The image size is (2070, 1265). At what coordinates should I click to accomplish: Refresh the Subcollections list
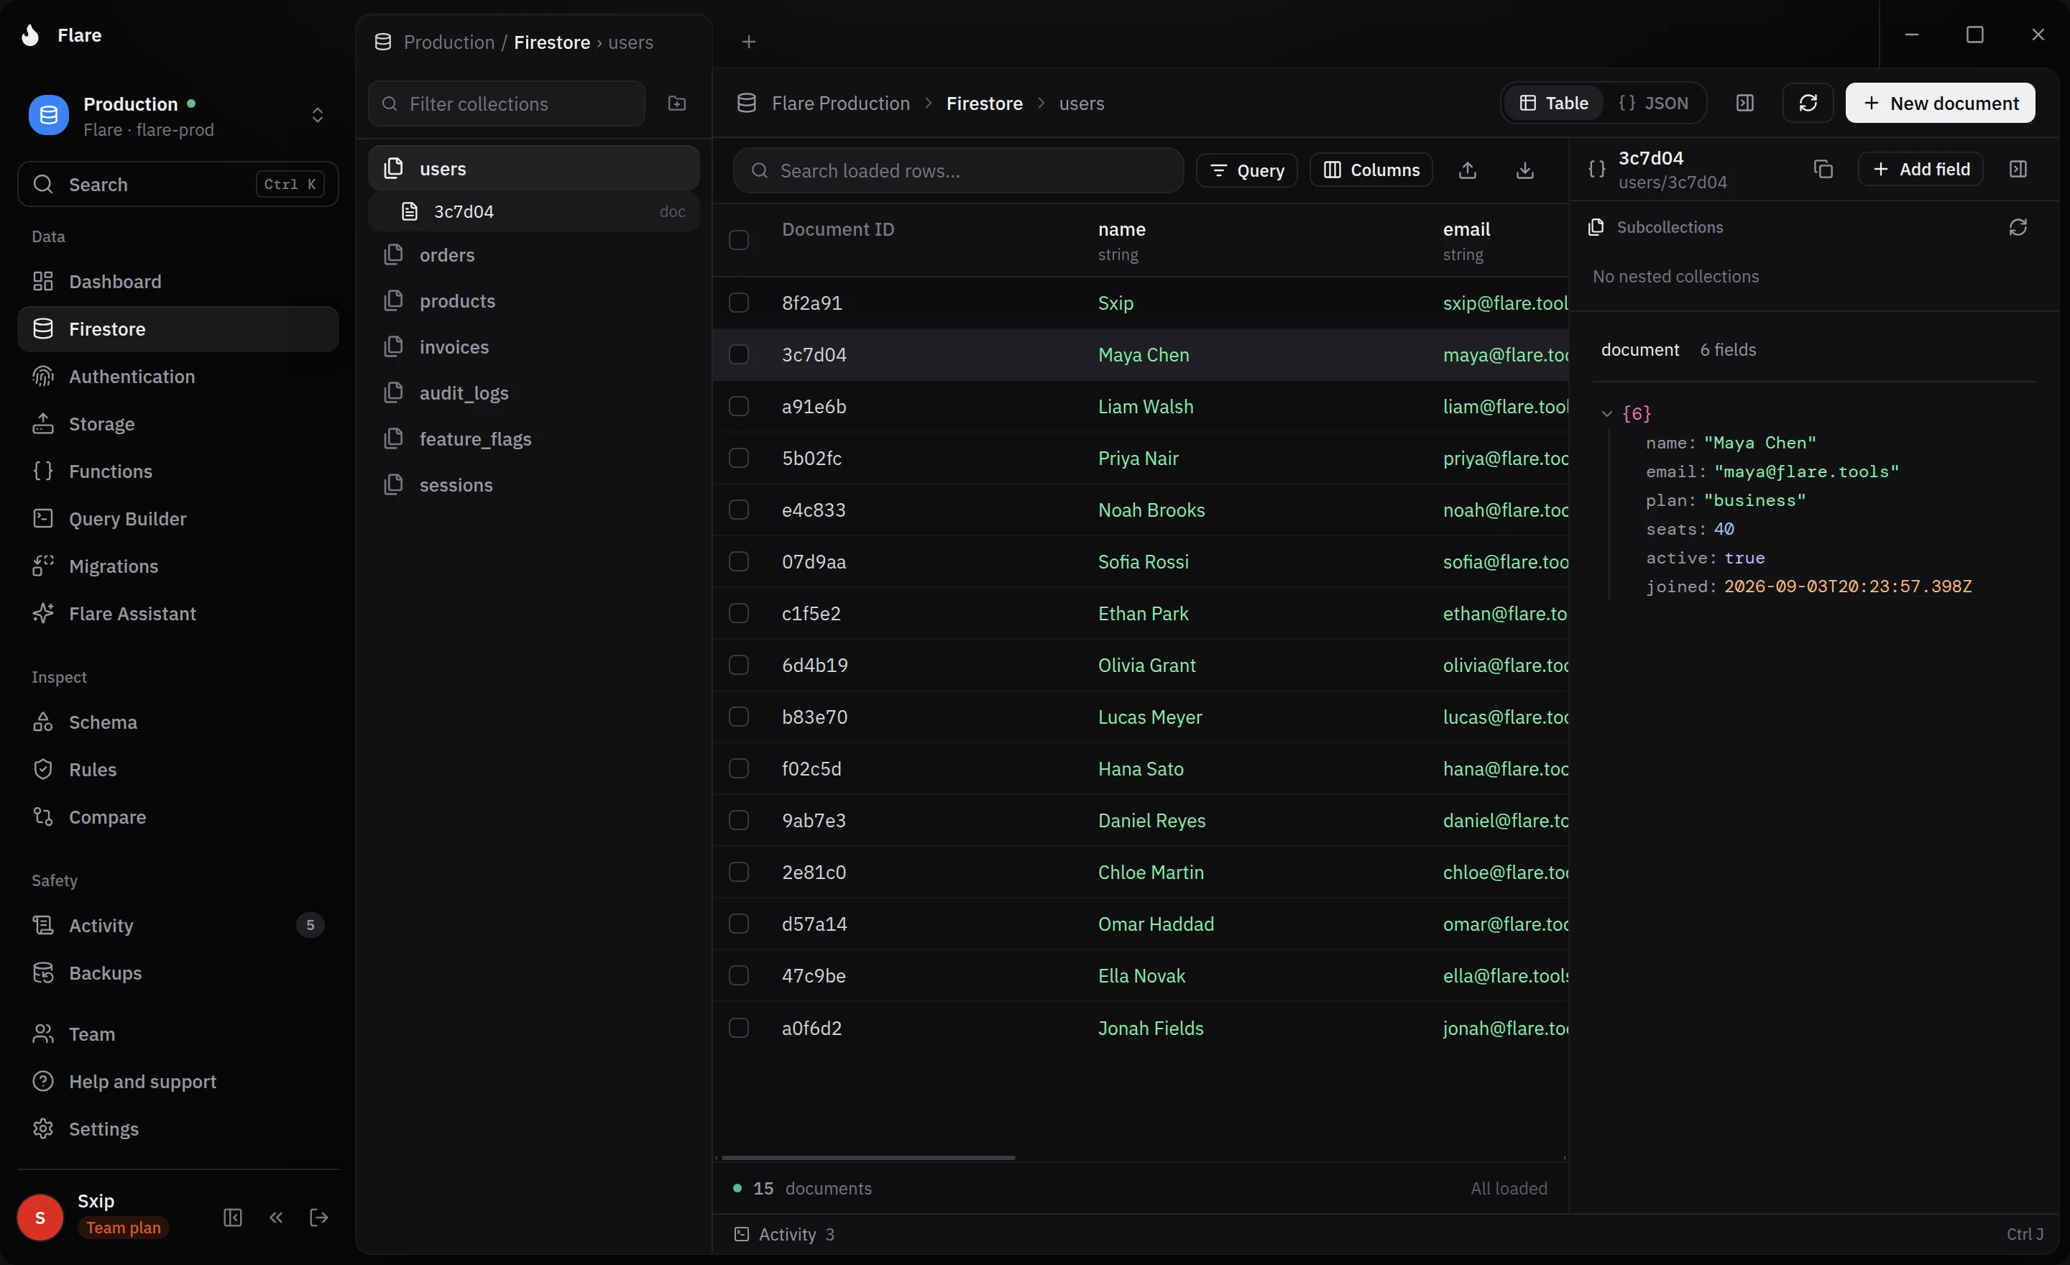click(2018, 228)
